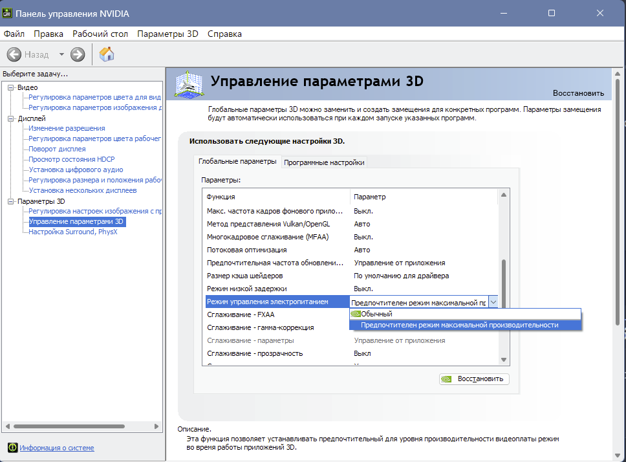Screen dimensions: 626x462
Task: Click the Параметр column header
Action: (424, 197)
